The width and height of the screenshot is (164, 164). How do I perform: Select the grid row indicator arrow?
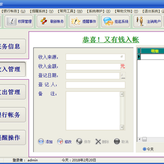point(139,57)
